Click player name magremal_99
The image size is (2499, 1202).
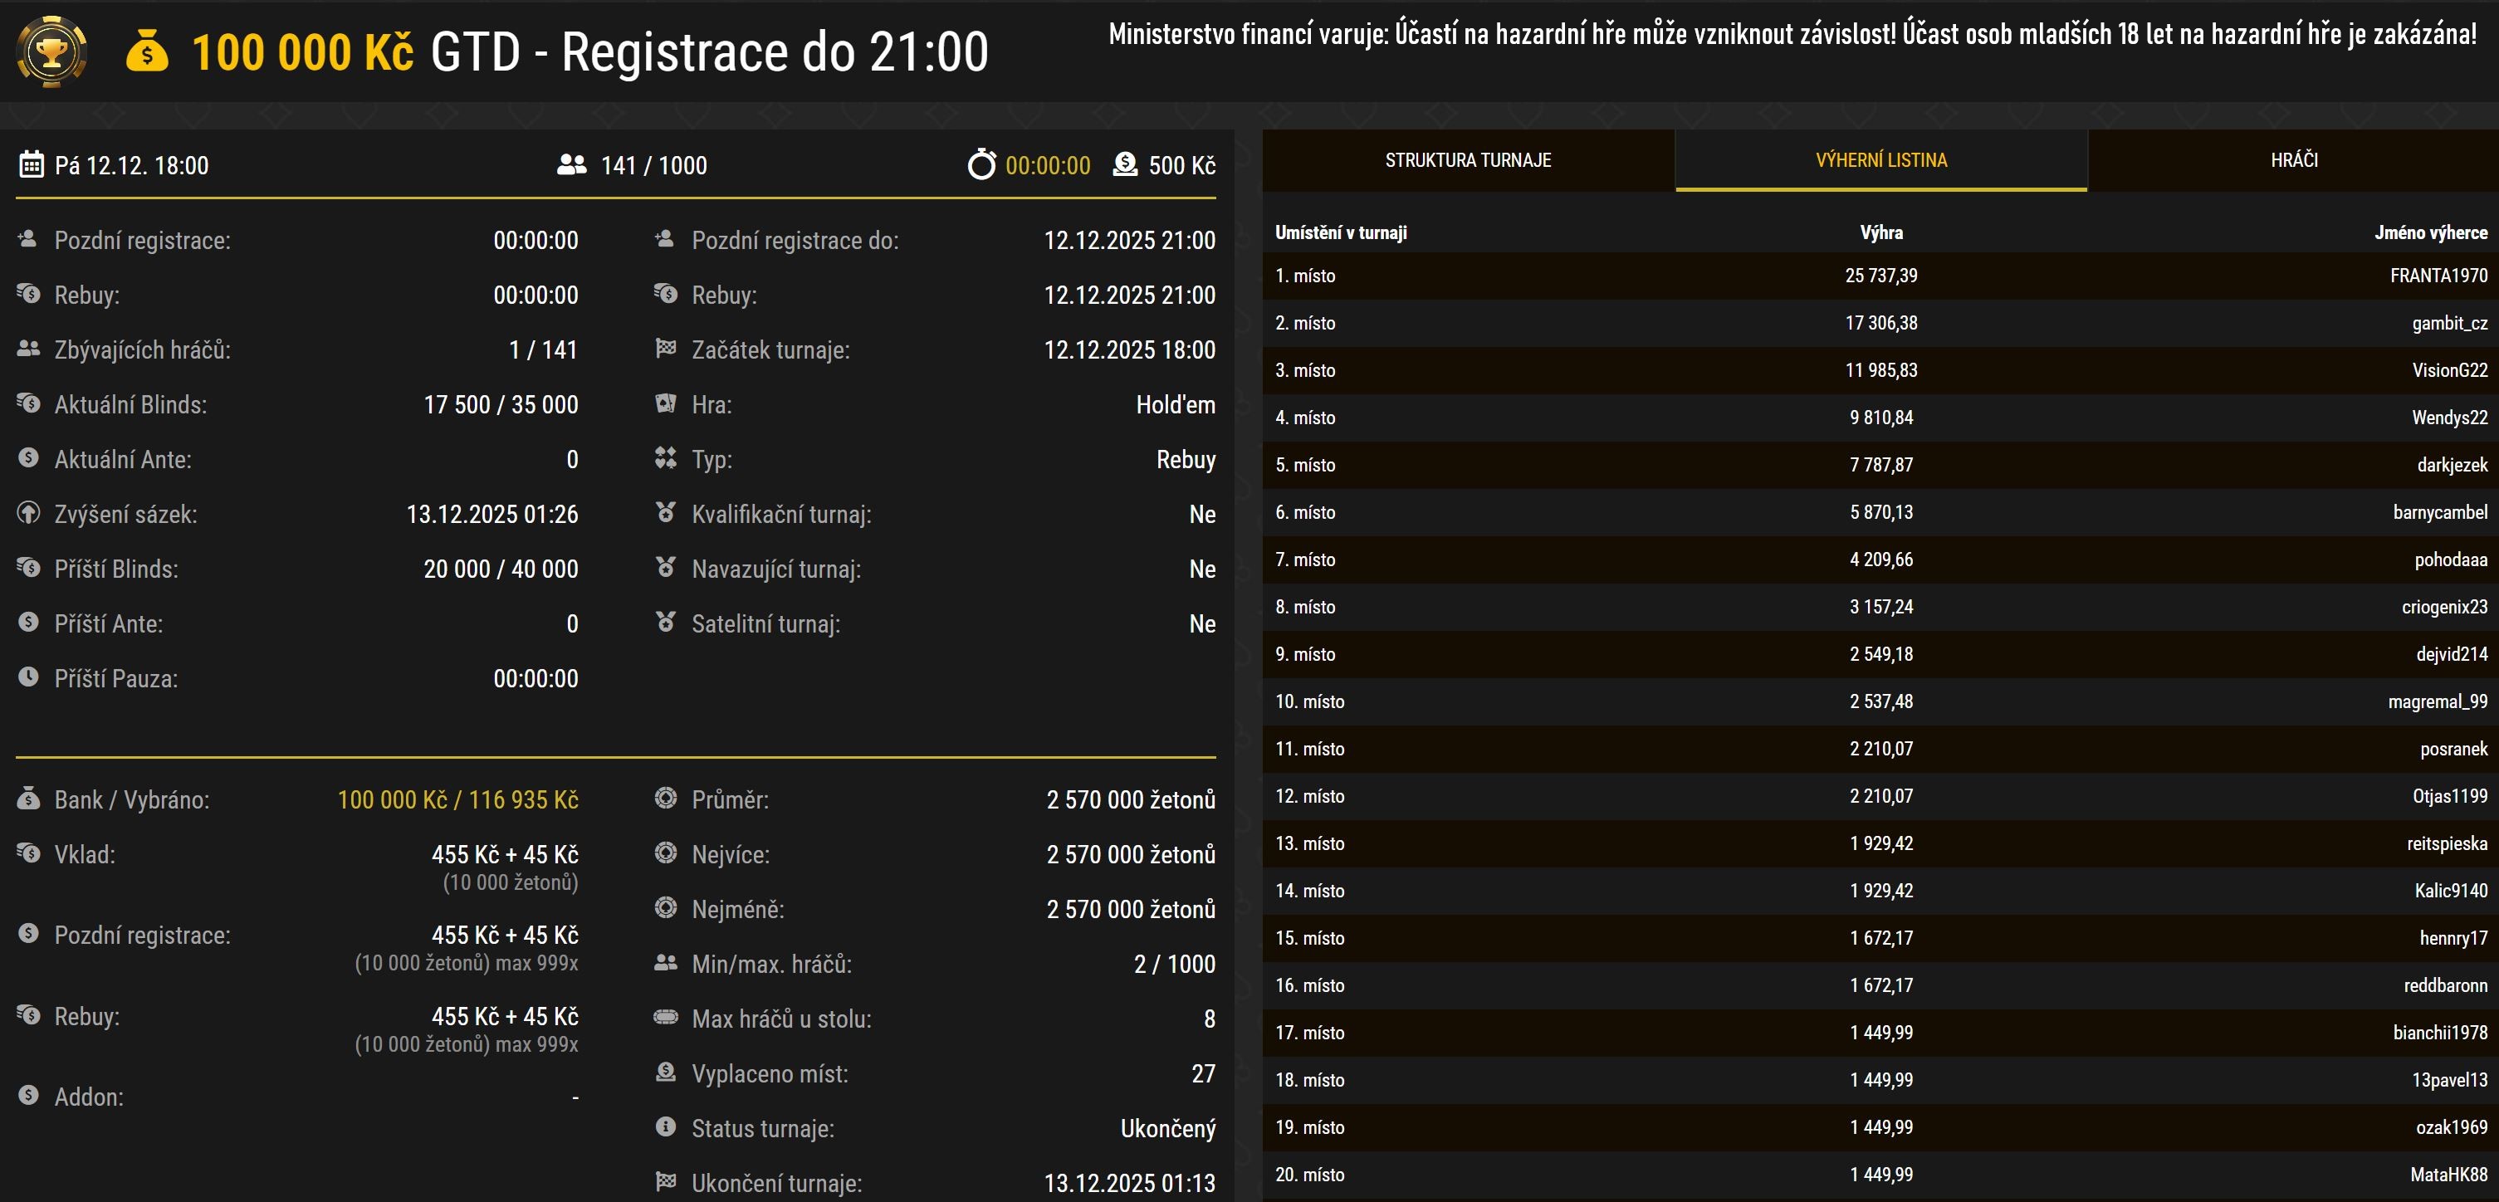(2438, 701)
